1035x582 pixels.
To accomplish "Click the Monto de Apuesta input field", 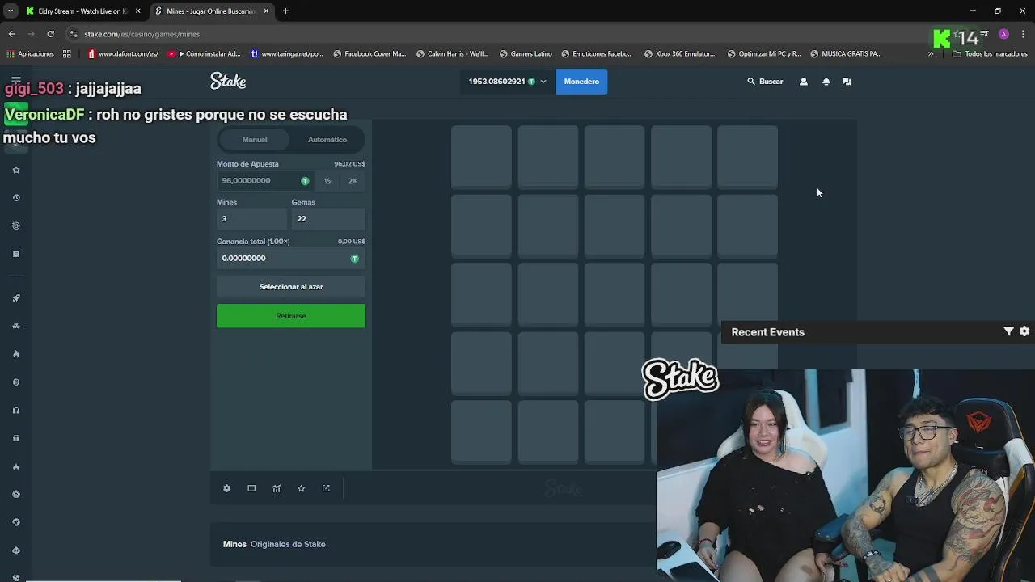I will click(x=266, y=181).
